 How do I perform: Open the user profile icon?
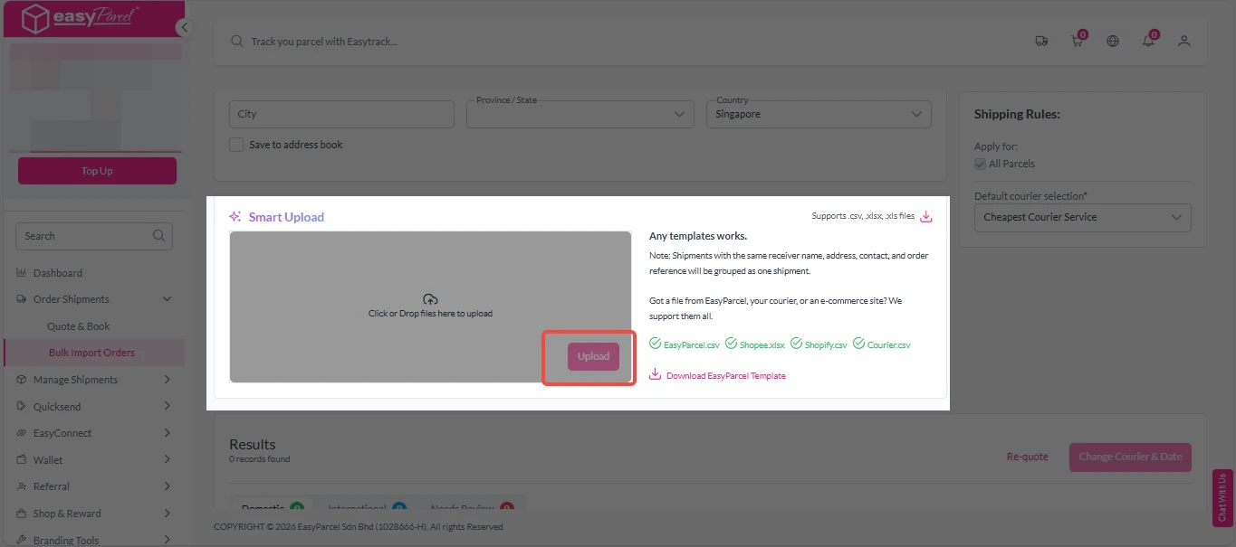click(x=1183, y=41)
